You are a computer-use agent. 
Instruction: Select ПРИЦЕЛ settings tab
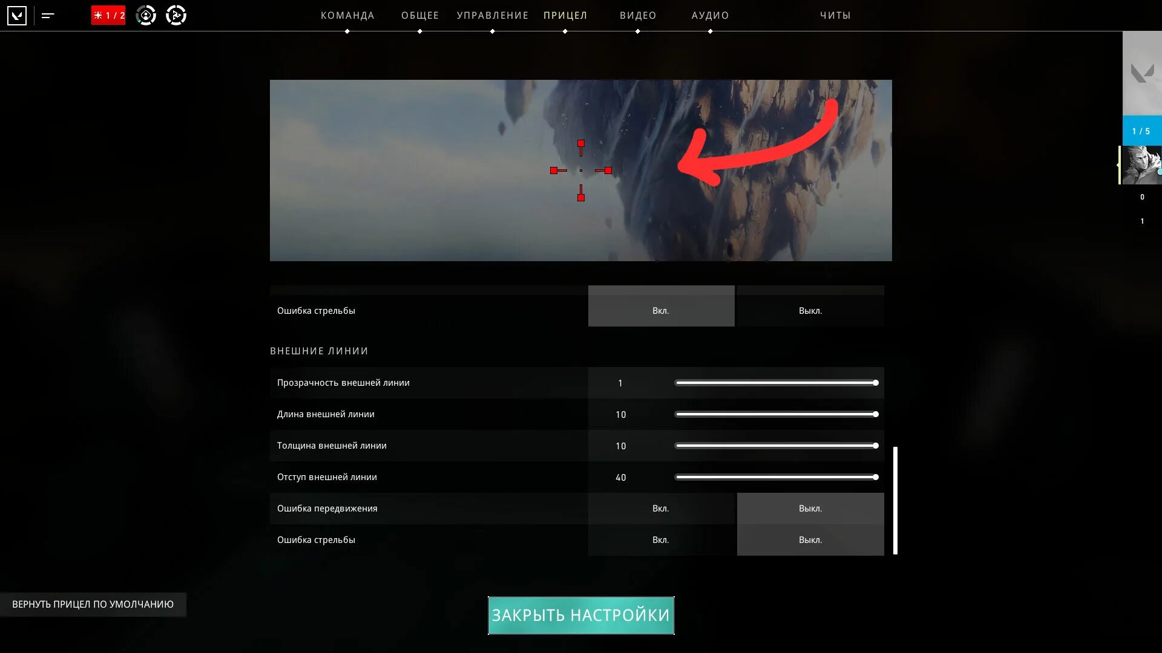pos(565,15)
